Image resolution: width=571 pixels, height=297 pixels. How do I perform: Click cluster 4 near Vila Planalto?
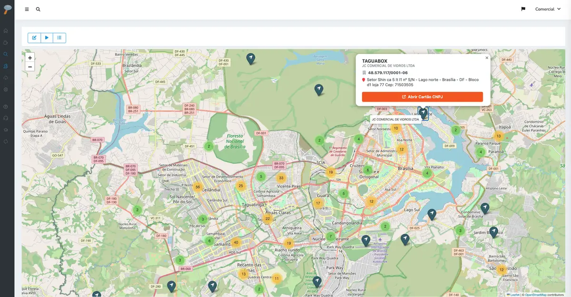click(427, 173)
